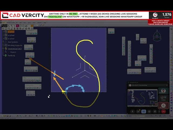
Task: Toggle raise hand in Meet
Action: (x=155, y=111)
